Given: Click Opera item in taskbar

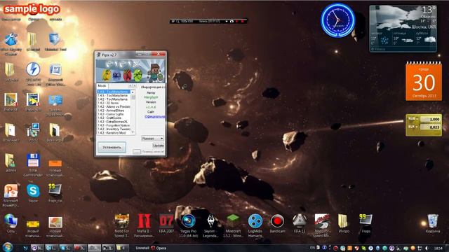Looking at the screenshot, I should pyautogui.click(x=159, y=248).
